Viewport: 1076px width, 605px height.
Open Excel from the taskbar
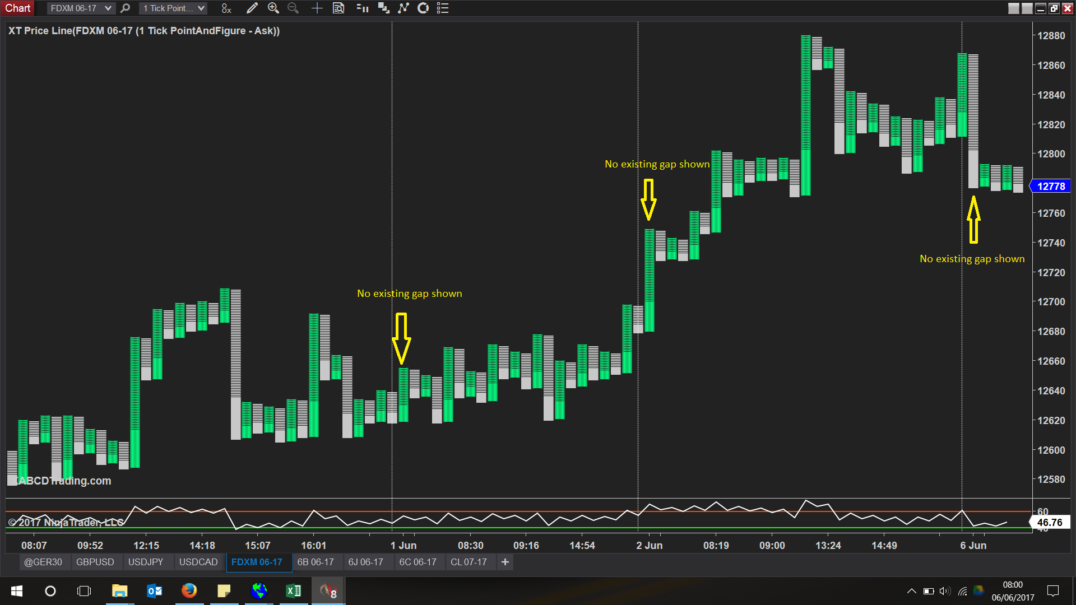[x=293, y=591]
